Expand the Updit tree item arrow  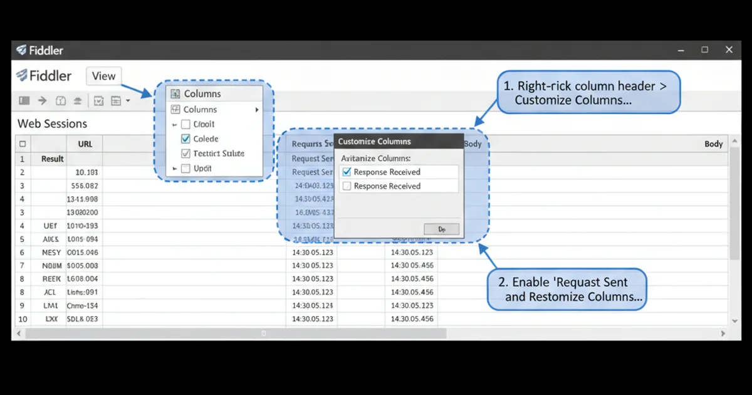(175, 169)
